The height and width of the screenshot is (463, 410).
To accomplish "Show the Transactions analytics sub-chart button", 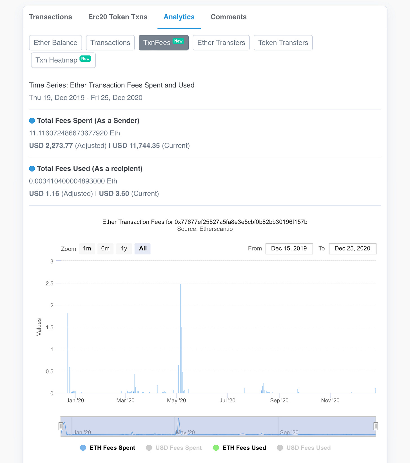I will (x=110, y=43).
